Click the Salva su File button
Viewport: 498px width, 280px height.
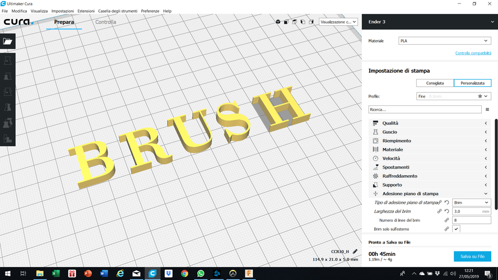point(472,256)
